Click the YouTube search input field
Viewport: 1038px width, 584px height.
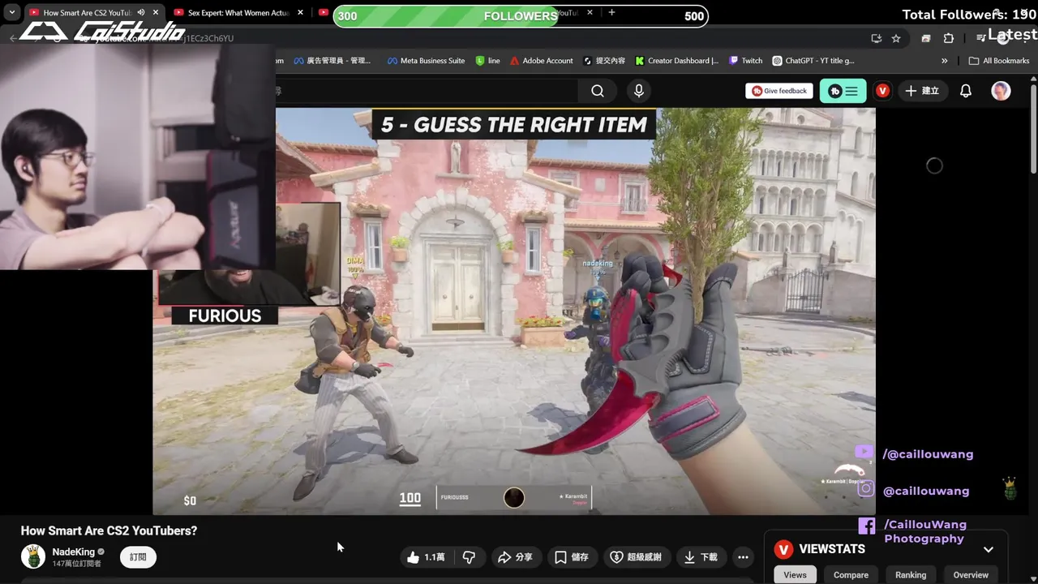[427, 91]
